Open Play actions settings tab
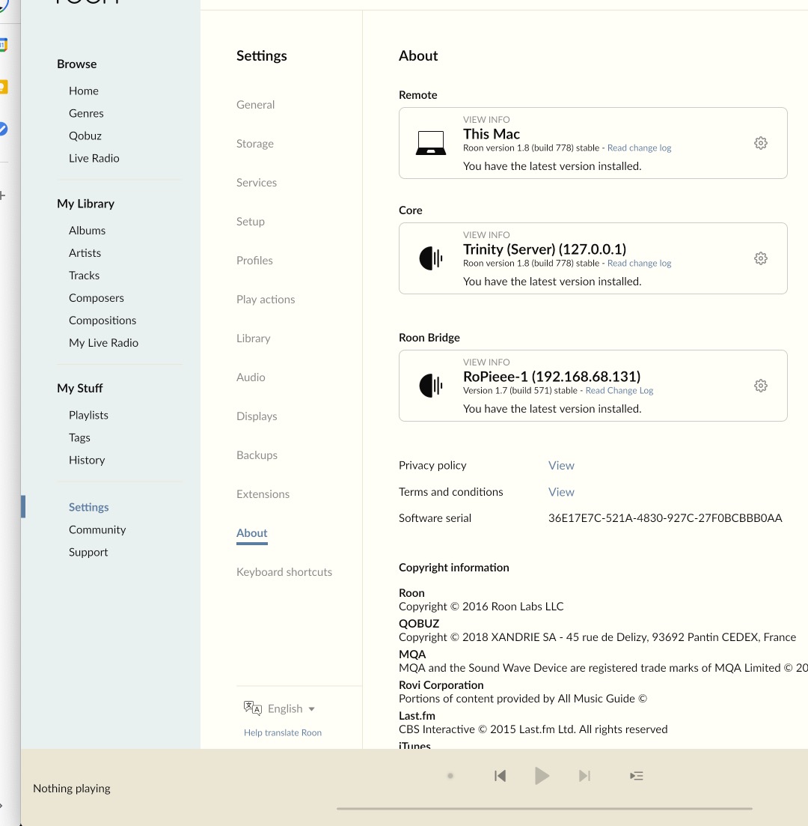Viewport: 808px width, 826px height. [266, 300]
